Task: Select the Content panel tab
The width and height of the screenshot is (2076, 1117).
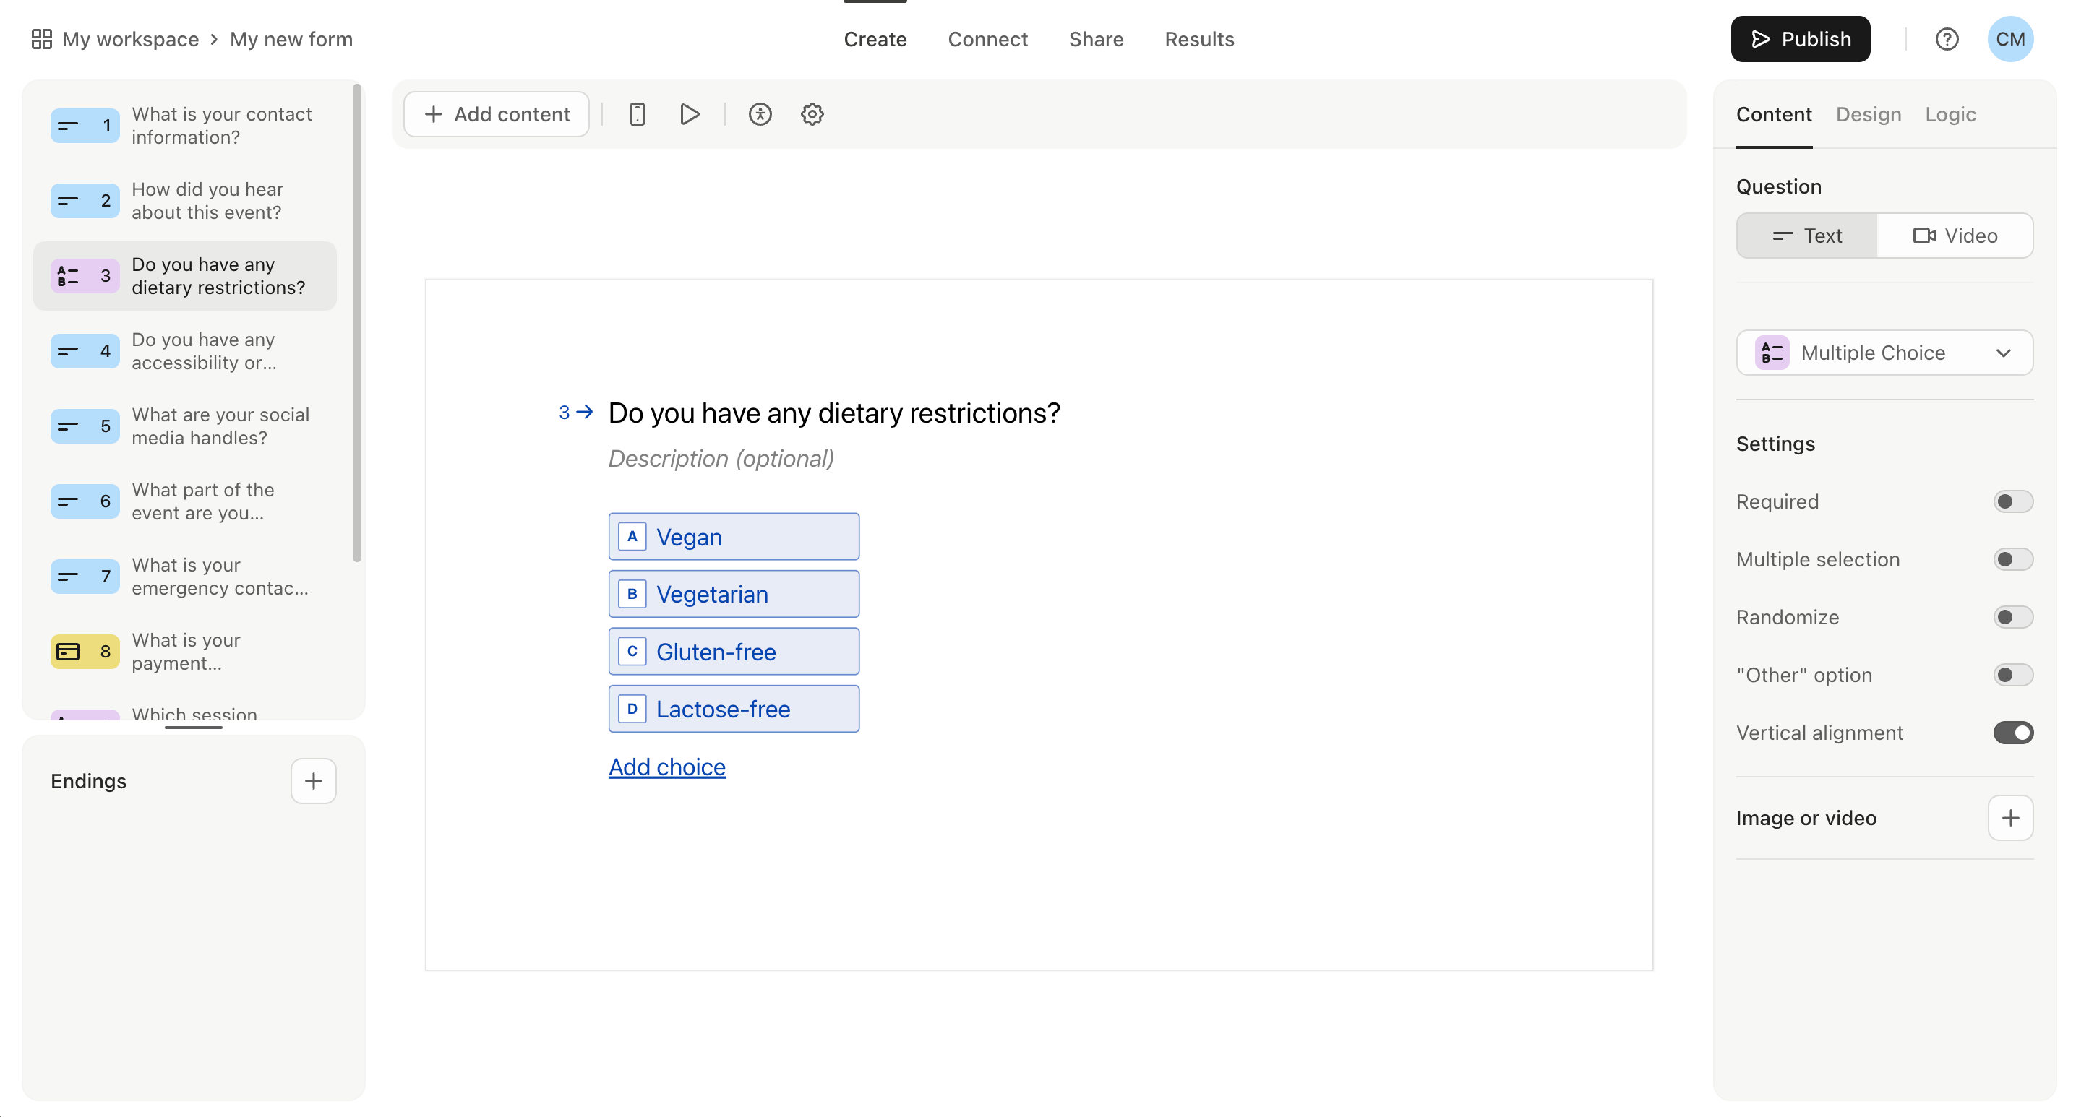Action: pos(1774,114)
